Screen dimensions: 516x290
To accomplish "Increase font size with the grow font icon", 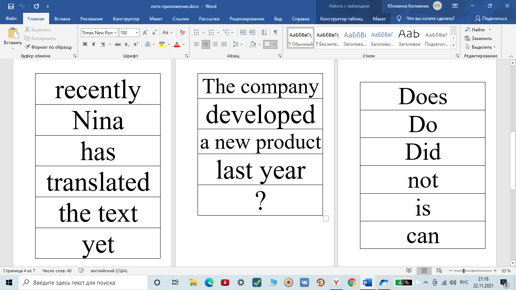I will (x=145, y=33).
